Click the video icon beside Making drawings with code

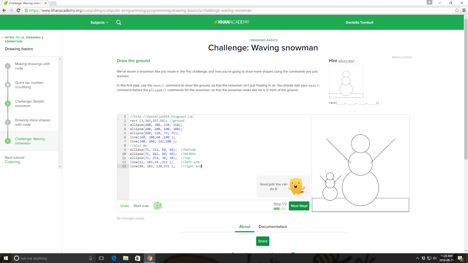7,66
